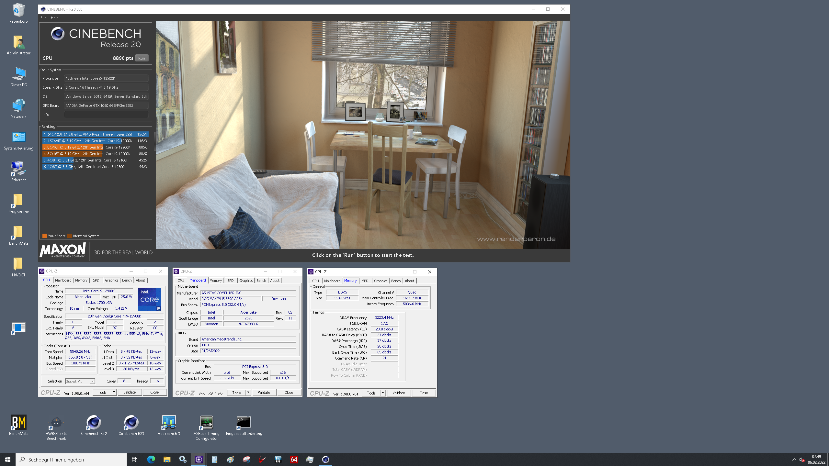829x466 pixels.
Task: Click the Windows Start button
Action: pyautogui.click(x=8, y=460)
